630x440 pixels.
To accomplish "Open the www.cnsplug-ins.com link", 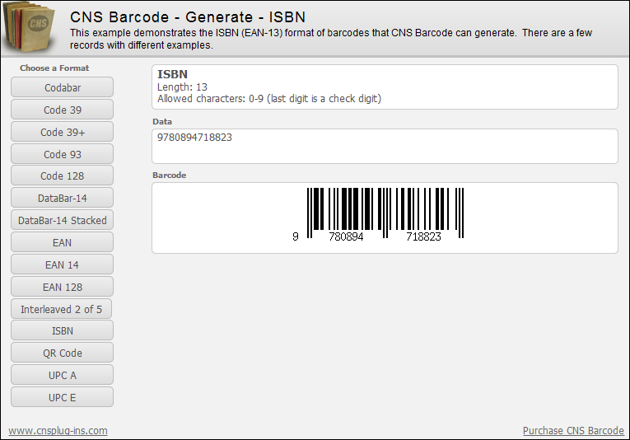I will click(58, 431).
